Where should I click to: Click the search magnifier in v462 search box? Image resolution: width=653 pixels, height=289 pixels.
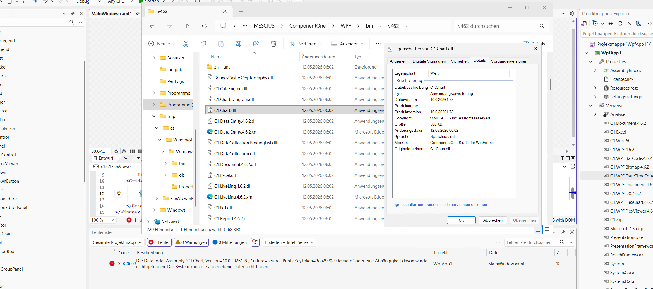542,26
